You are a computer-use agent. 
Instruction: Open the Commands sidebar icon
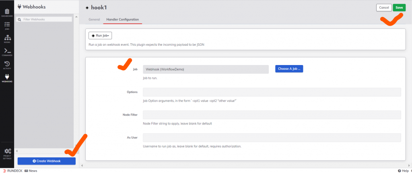click(x=7, y=51)
